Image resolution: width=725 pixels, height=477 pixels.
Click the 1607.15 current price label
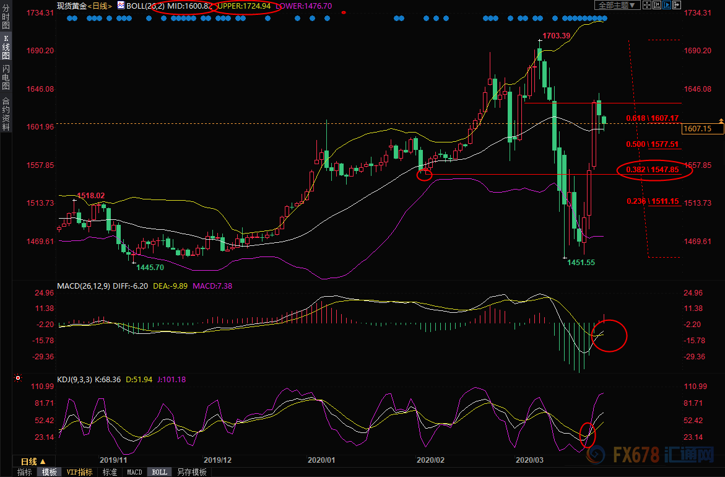coord(702,129)
